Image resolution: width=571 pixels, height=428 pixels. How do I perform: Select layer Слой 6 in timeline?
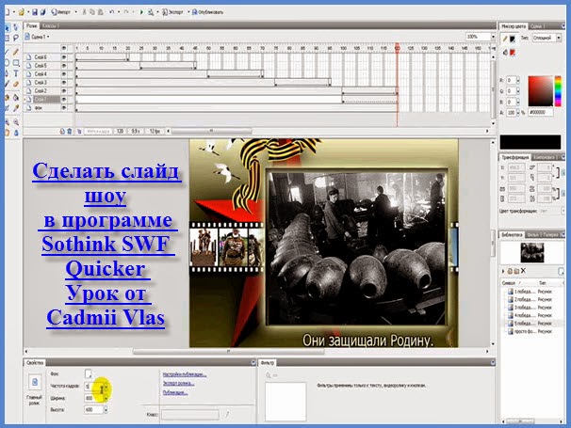(x=41, y=57)
